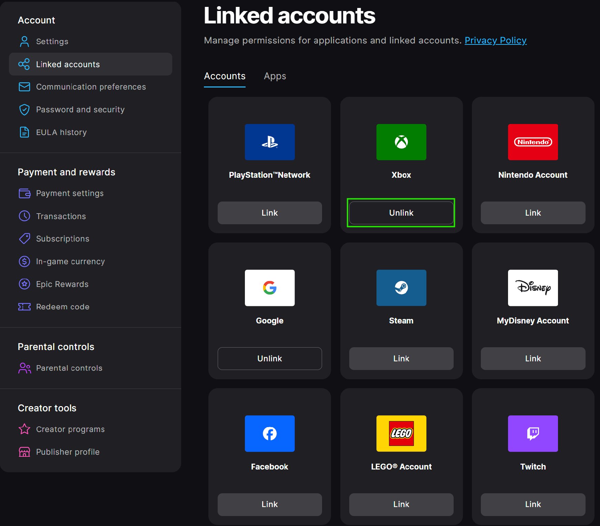The image size is (600, 526).
Task: Click the green Xbox logo icon
Action: click(401, 142)
